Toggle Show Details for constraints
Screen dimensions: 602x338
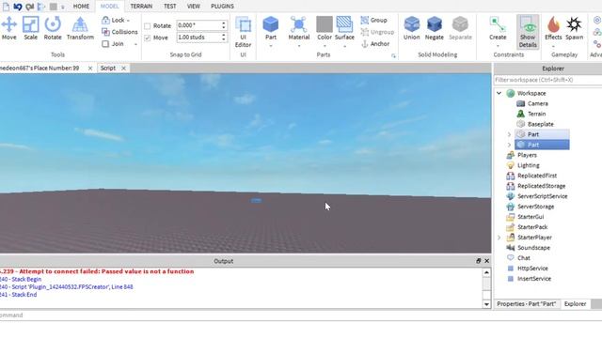(x=528, y=32)
